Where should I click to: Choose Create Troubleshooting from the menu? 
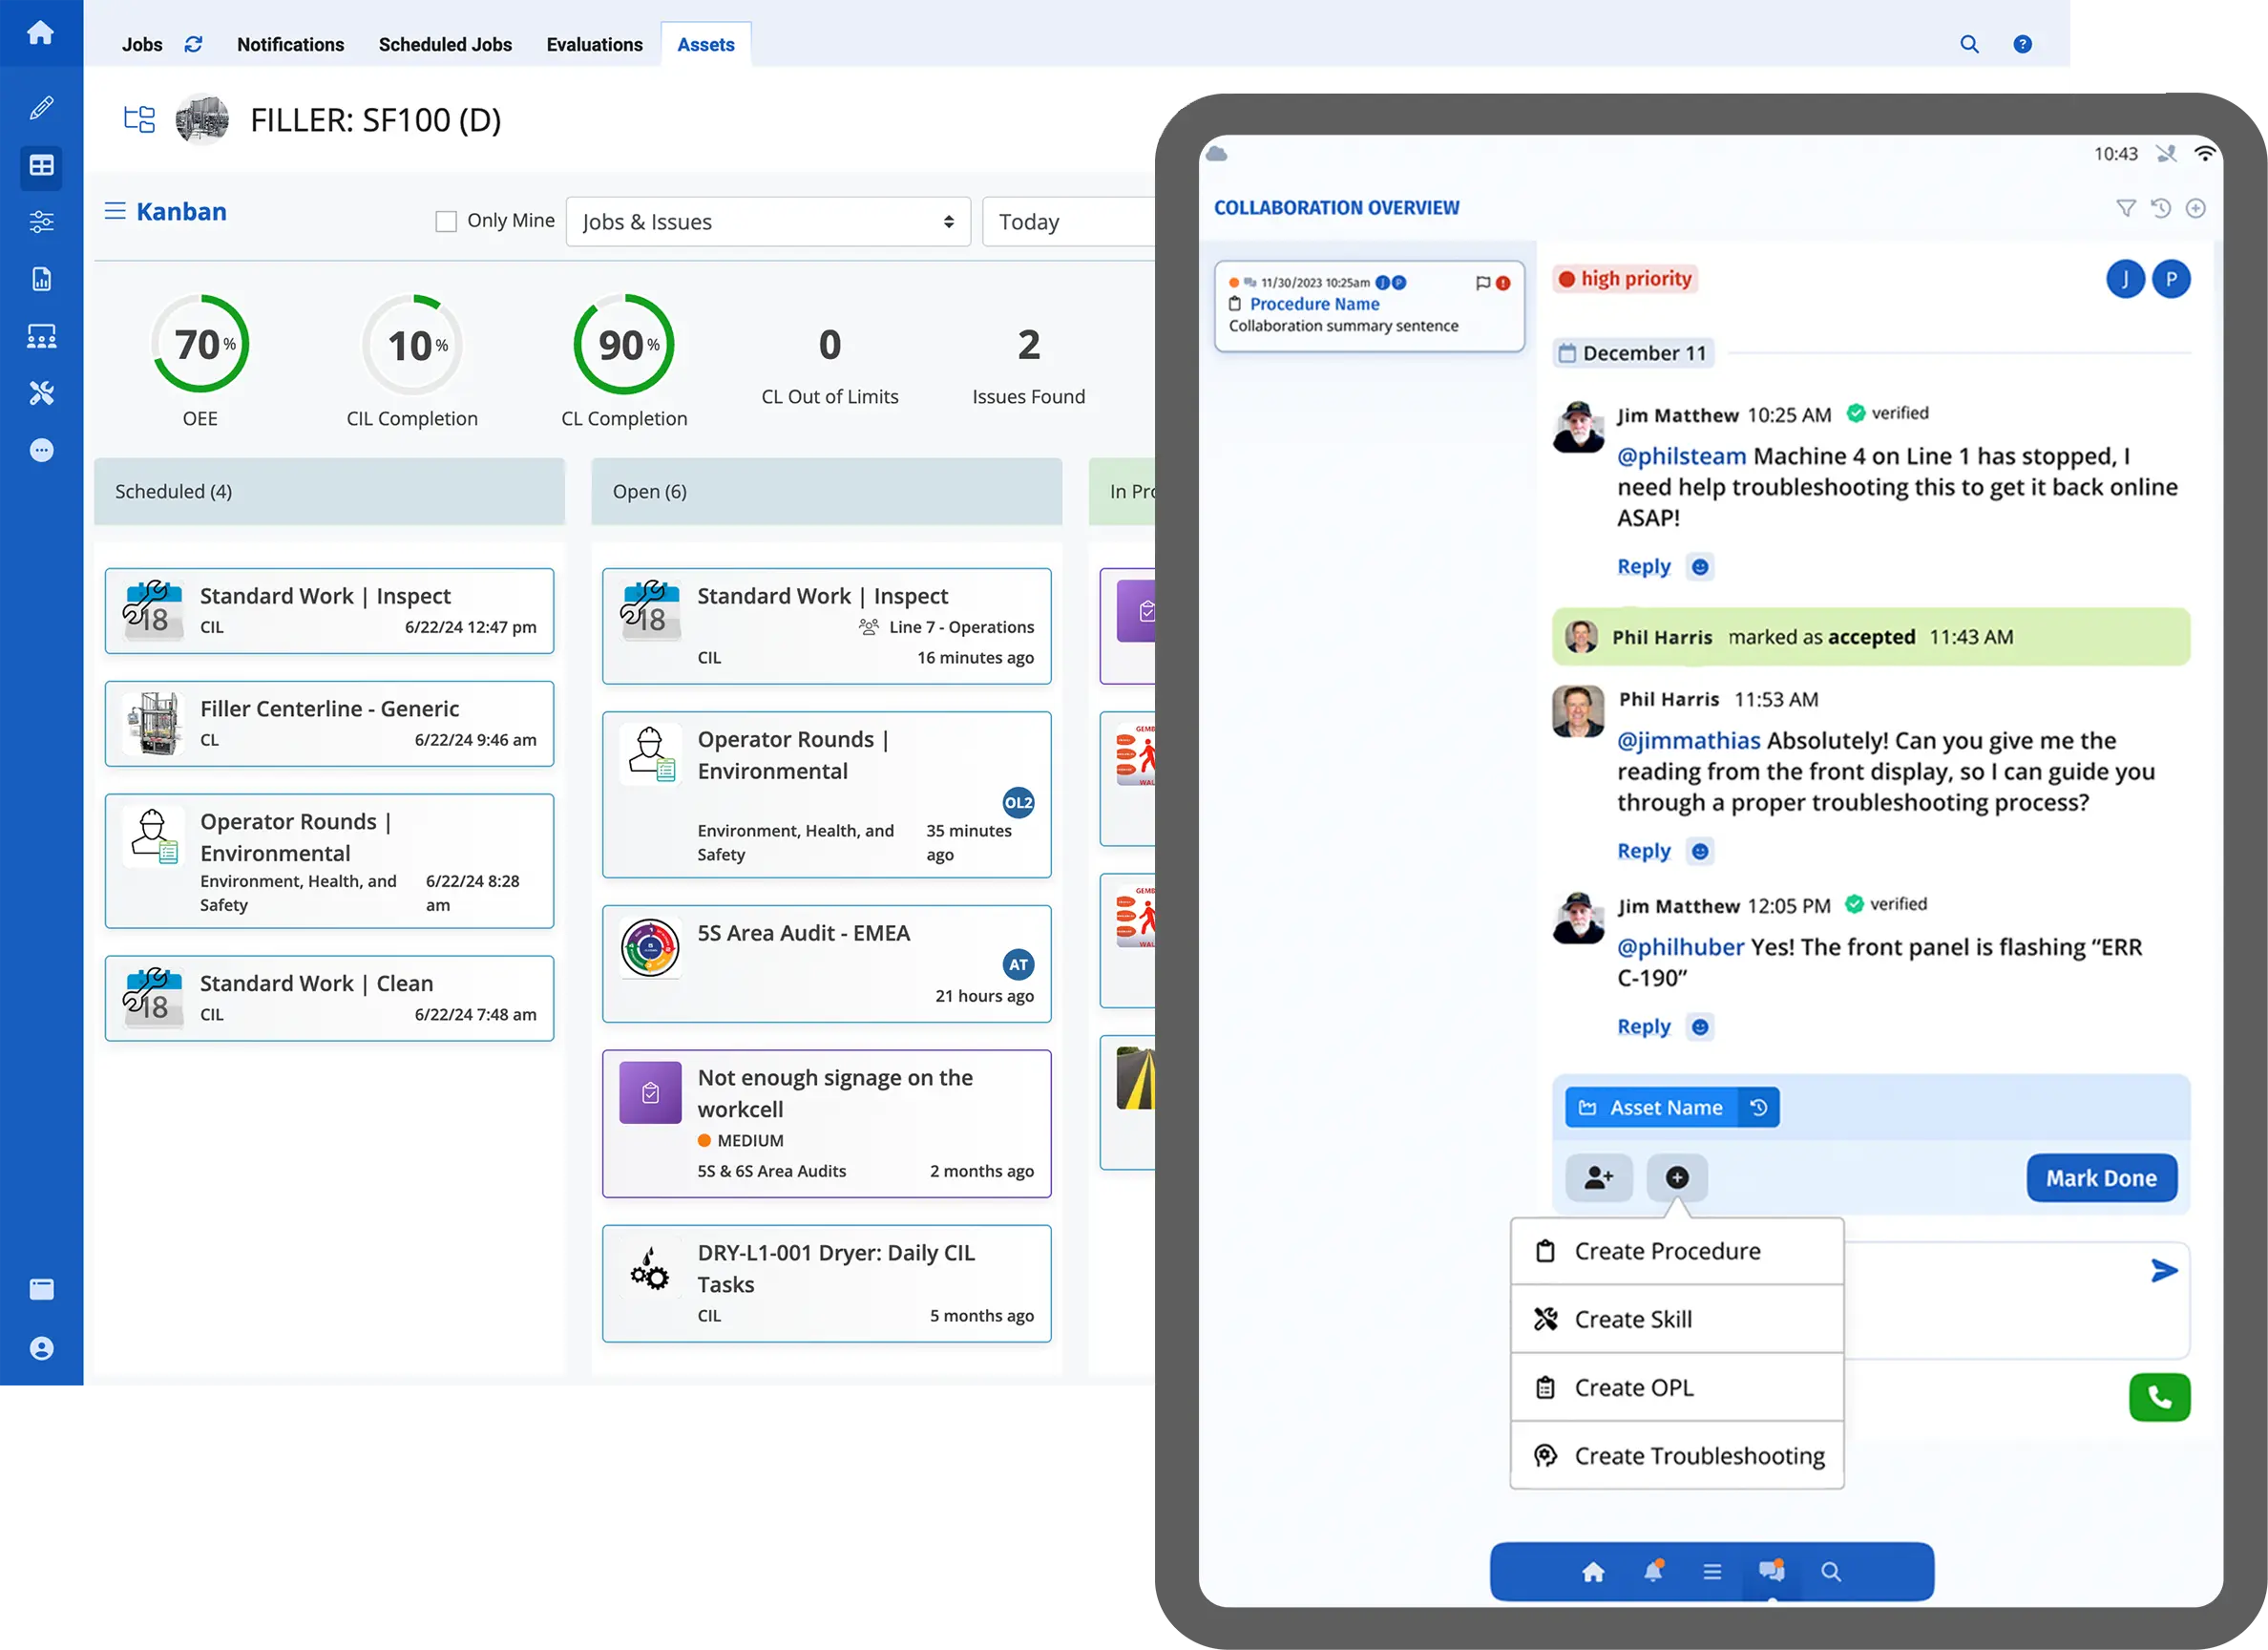1677,1456
